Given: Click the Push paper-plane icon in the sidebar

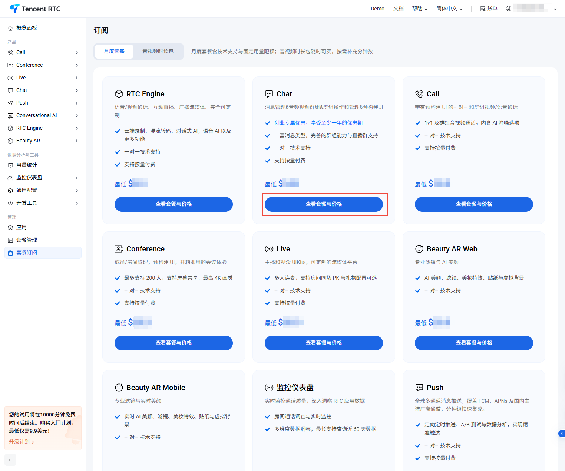Looking at the screenshot, I should (10, 103).
